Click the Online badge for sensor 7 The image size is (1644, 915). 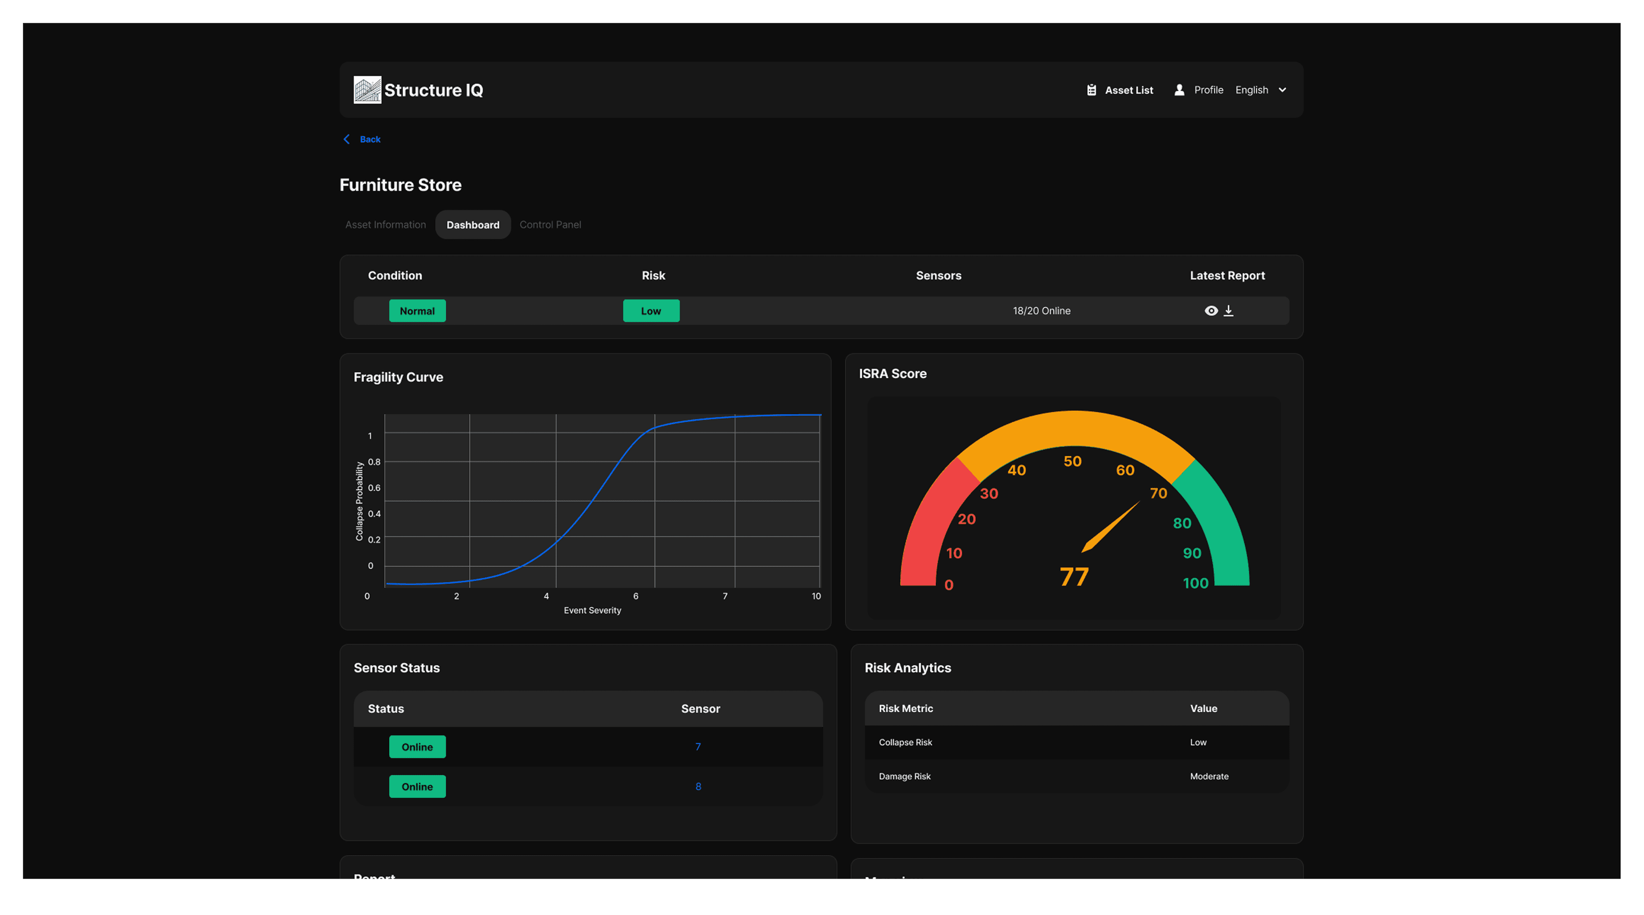tap(417, 747)
